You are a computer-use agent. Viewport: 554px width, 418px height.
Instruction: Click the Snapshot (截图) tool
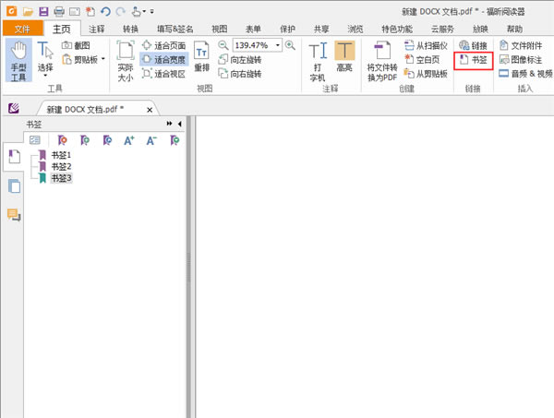tap(76, 45)
